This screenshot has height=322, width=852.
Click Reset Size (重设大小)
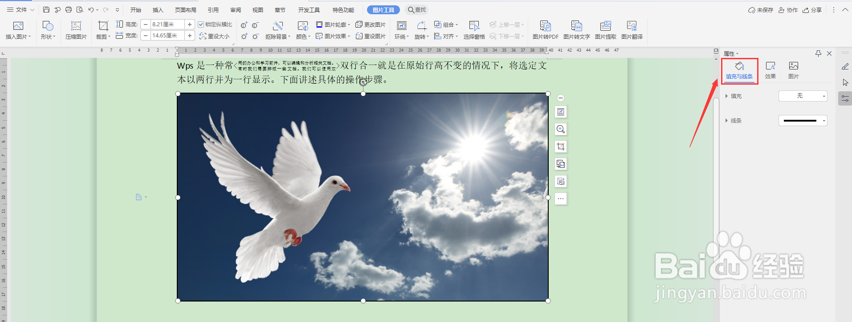click(x=214, y=36)
